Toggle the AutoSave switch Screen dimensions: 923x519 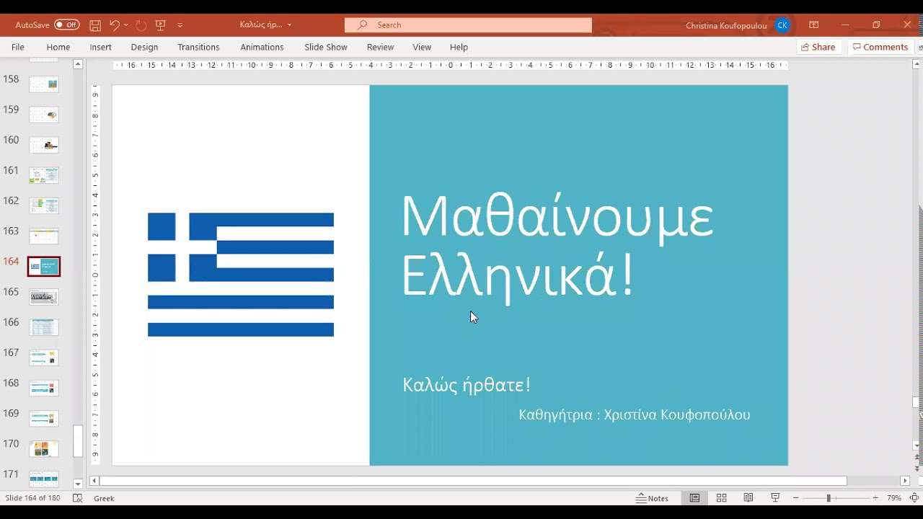click(66, 25)
